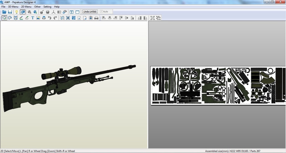
Task: Open the File menu
Action: tap(3, 7)
